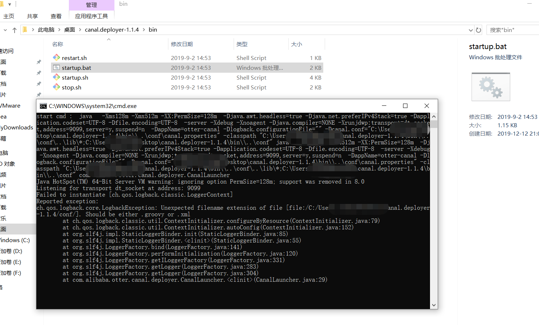The image size is (539, 325).
Task: Select the stop.sh file name
Action: (71, 87)
